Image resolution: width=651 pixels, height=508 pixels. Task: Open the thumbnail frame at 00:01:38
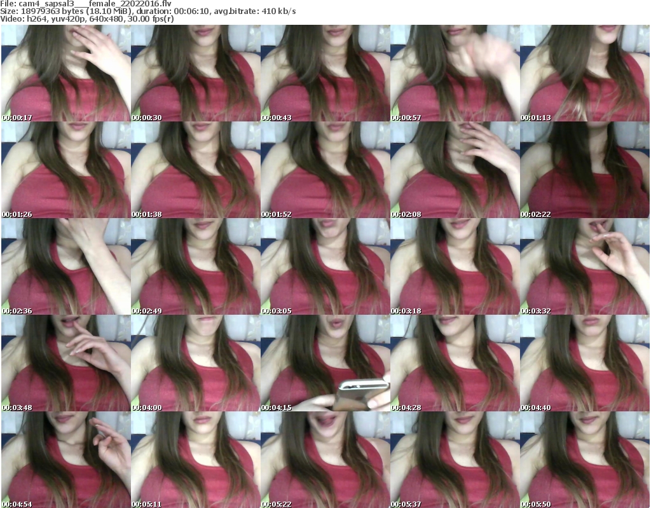(196, 170)
